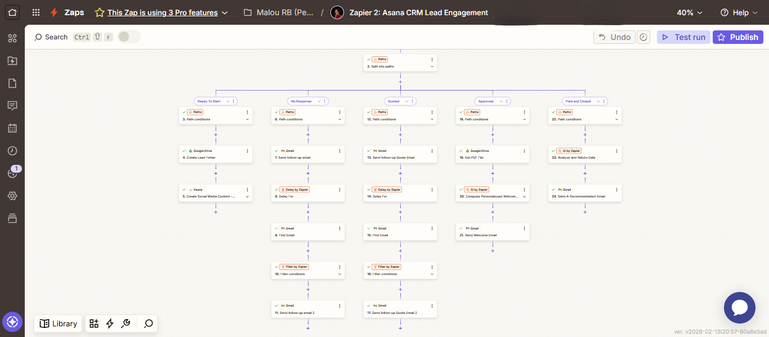
Task: Expand step 3 Path conditions chevron
Action: [247, 119]
